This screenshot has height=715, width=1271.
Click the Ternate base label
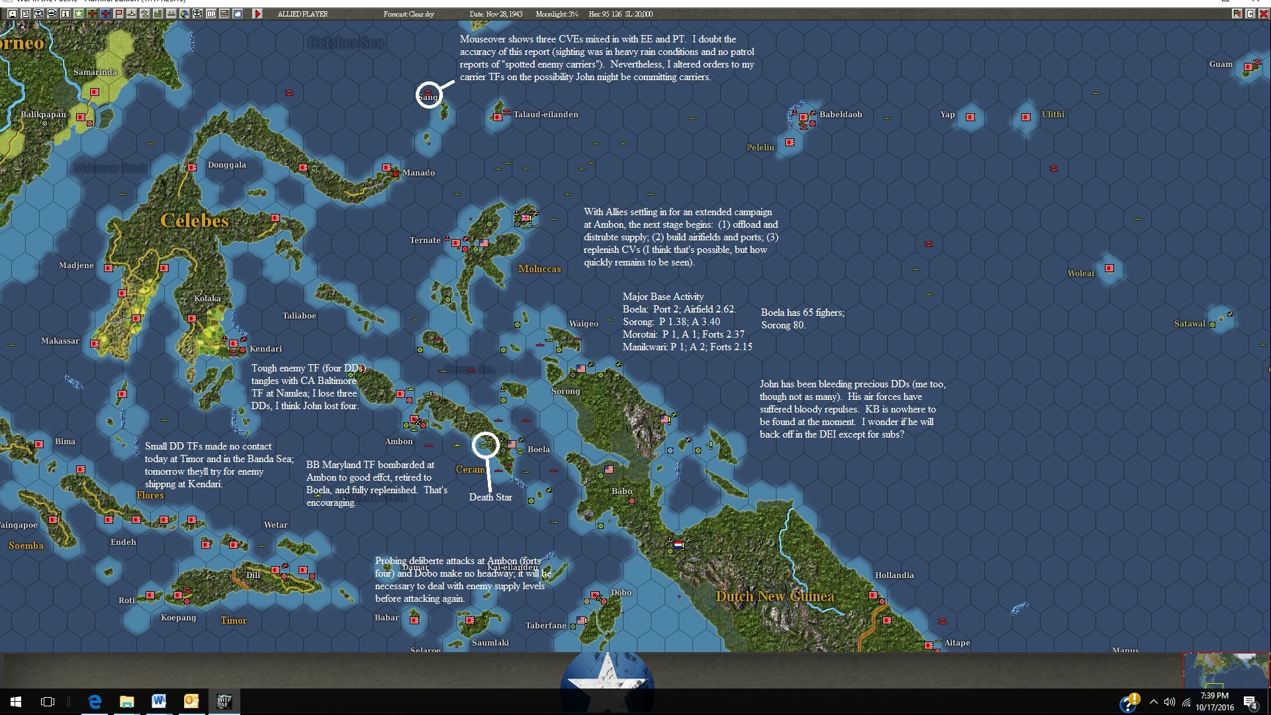425,240
